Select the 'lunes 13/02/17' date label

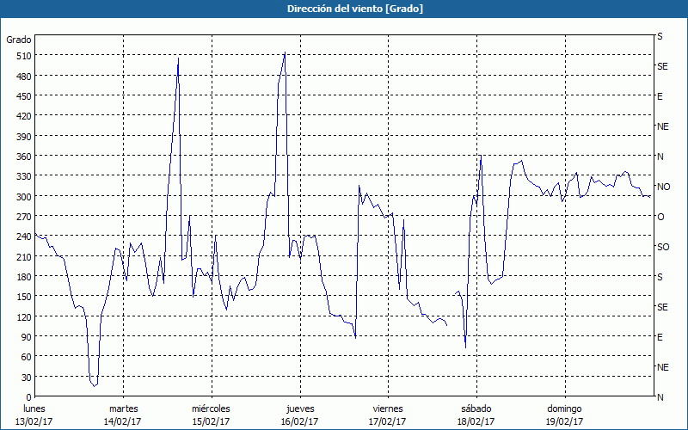(x=34, y=415)
